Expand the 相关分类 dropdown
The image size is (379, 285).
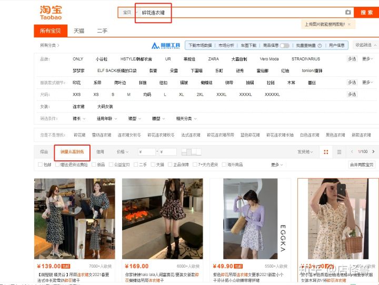pos(186,119)
